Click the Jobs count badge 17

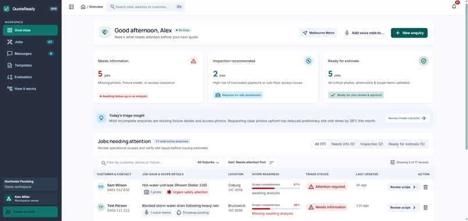tap(50, 42)
